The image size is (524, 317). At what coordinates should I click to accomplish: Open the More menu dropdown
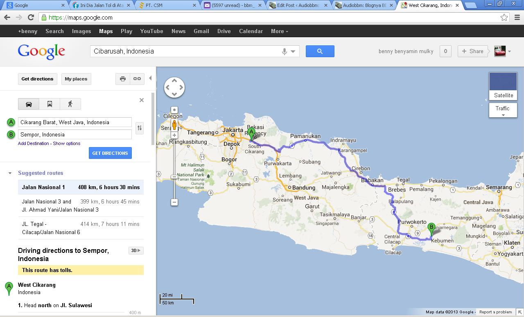(279, 31)
